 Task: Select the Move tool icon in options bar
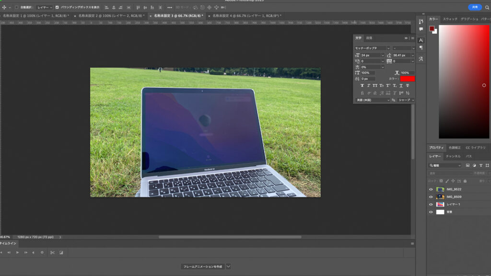pos(4,7)
